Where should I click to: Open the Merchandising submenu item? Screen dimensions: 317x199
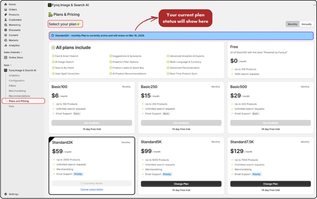(17, 91)
